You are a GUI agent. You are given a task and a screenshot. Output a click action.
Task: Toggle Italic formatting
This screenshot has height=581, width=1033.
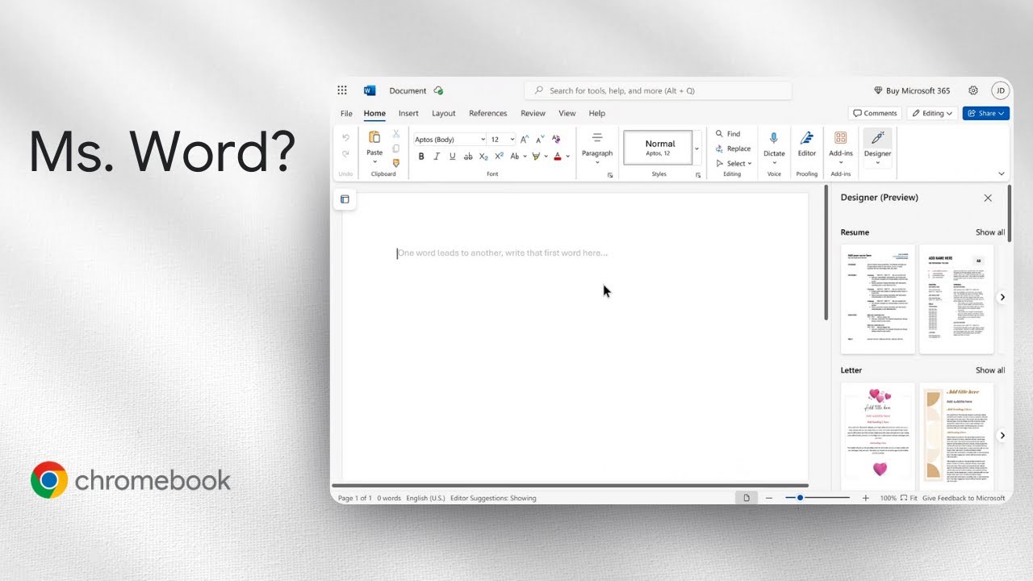437,157
